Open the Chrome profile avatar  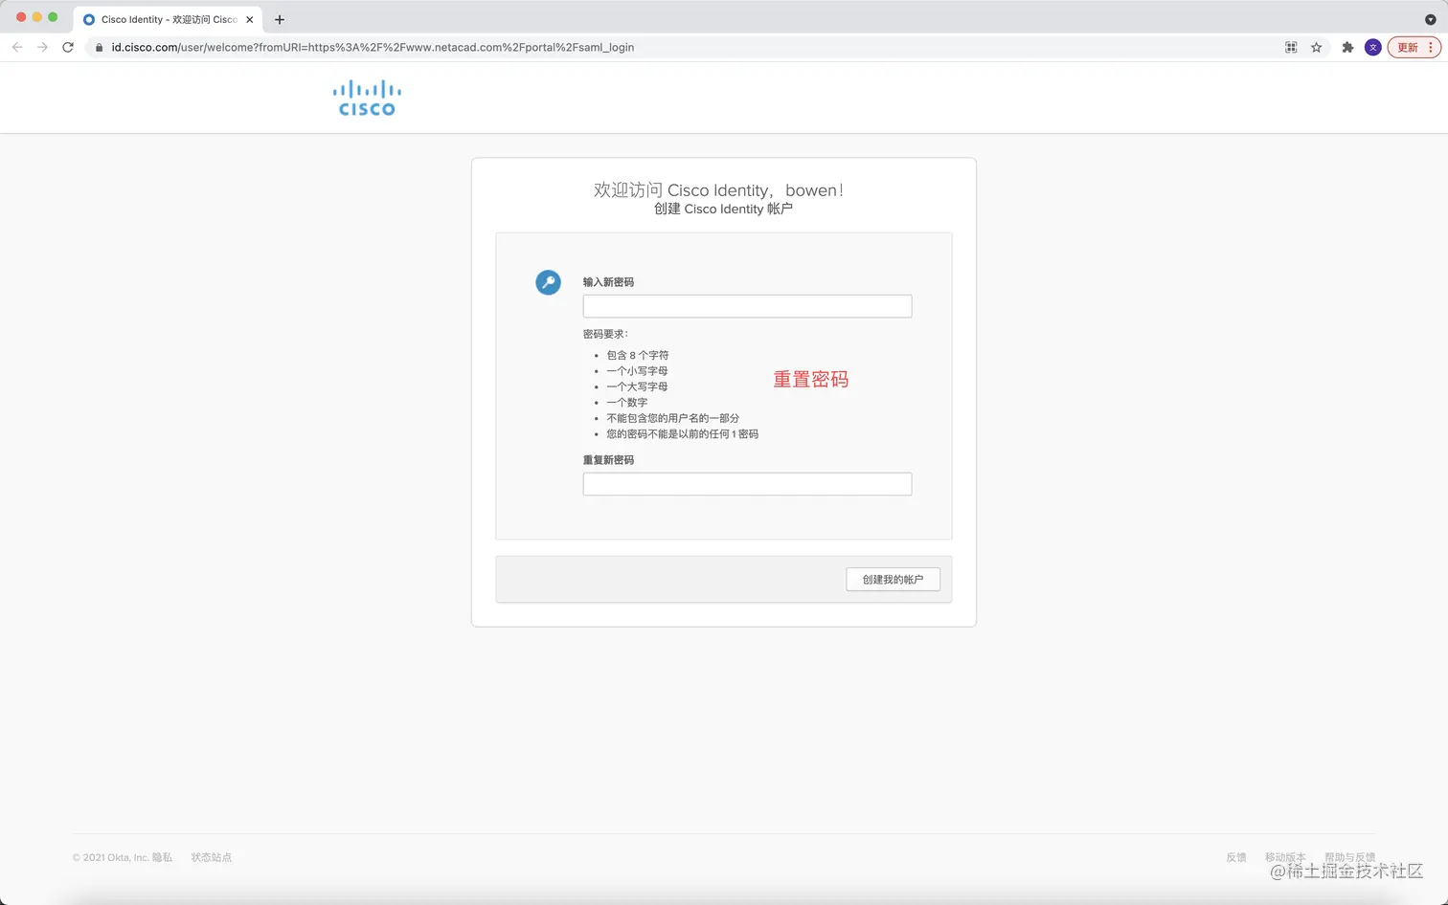(x=1372, y=47)
